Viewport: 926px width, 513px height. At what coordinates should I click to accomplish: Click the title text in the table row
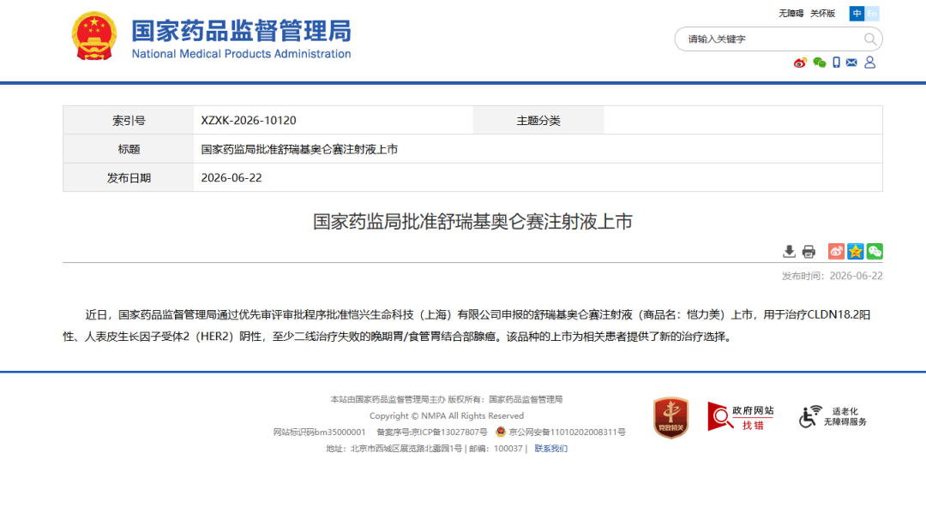coord(299,149)
